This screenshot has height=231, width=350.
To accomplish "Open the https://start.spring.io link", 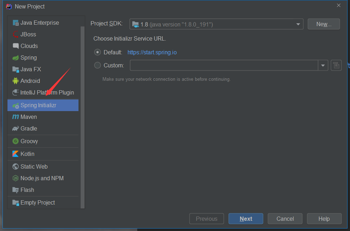I will (x=152, y=52).
